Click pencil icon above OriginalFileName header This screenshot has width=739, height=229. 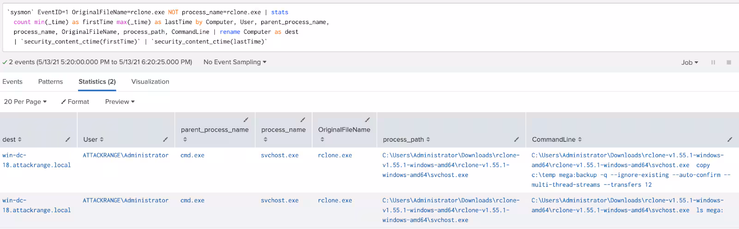click(x=368, y=120)
